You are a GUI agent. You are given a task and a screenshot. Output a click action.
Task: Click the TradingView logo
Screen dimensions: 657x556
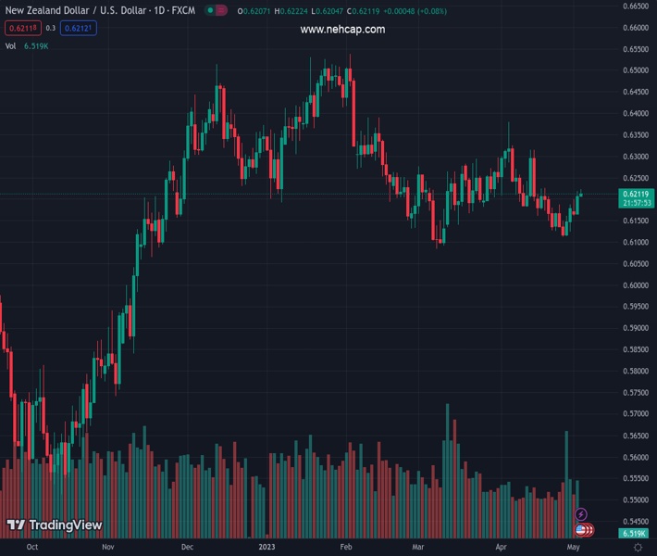point(55,525)
